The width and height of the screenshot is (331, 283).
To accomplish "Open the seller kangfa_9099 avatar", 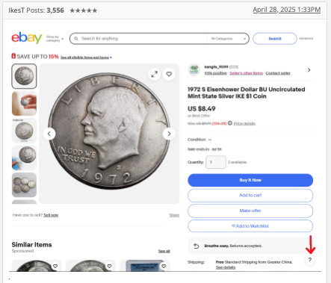I will point(194,70).
